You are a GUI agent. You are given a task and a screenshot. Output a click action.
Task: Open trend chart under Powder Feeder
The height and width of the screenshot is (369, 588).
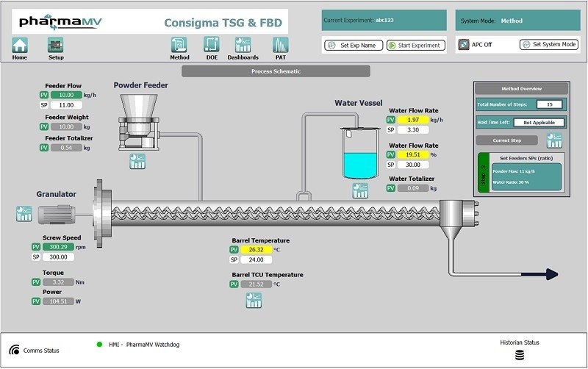click(137, 161)
